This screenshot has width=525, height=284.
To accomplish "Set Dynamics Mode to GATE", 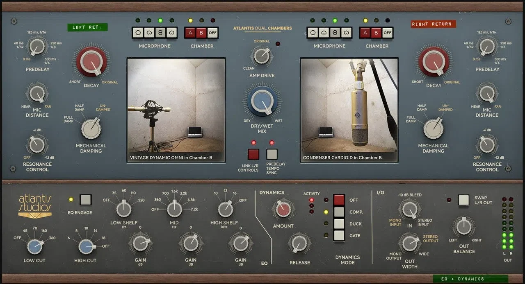I will (339, 235).
